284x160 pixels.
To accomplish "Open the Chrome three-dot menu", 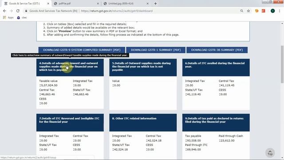I will tap(280, 11).
